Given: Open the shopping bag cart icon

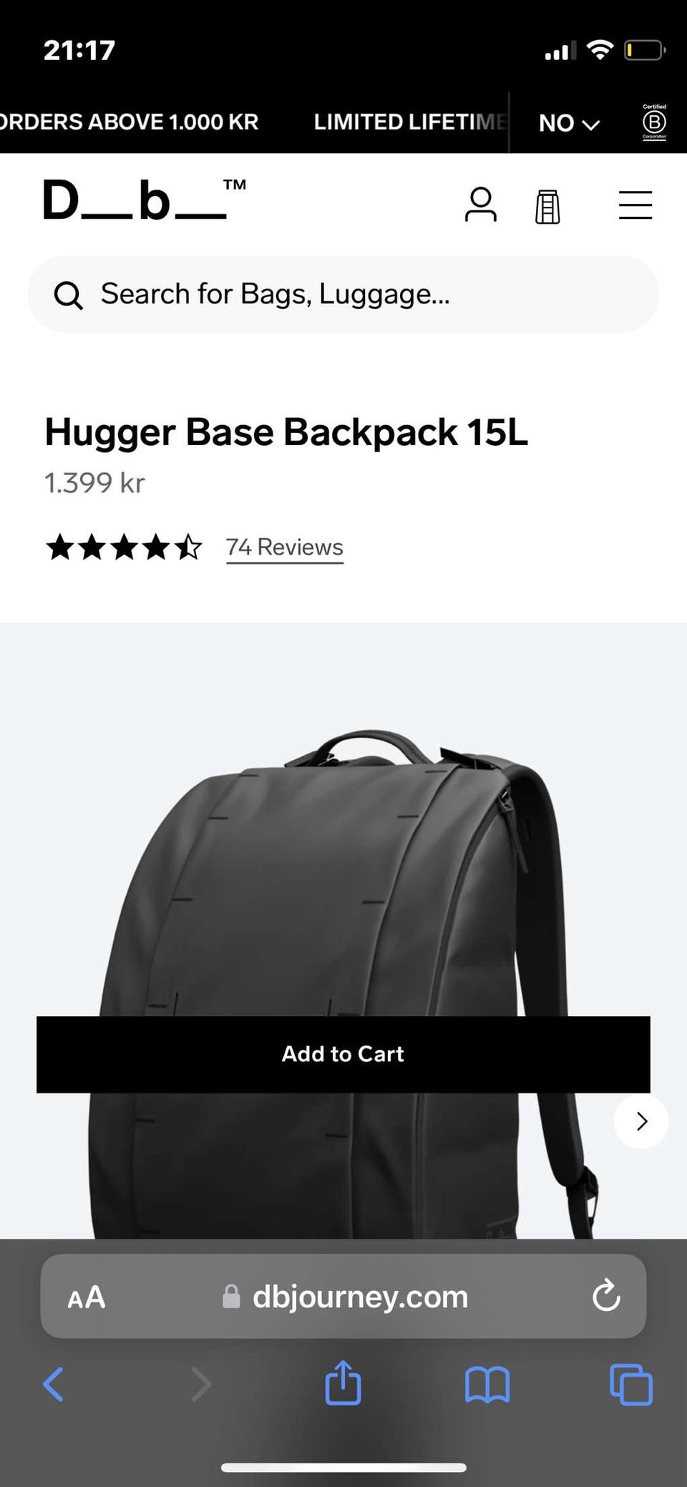Looking at the screenshot, I should coord(547,206).
